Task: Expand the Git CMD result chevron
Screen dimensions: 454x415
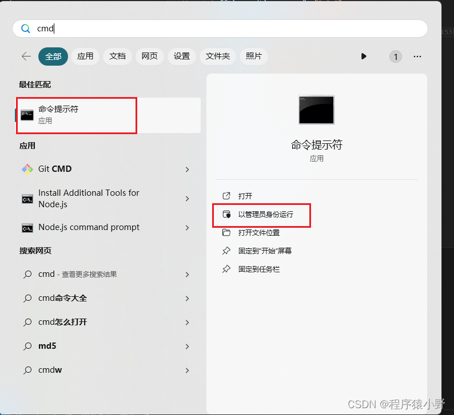Action: click(x=187, y=170)
